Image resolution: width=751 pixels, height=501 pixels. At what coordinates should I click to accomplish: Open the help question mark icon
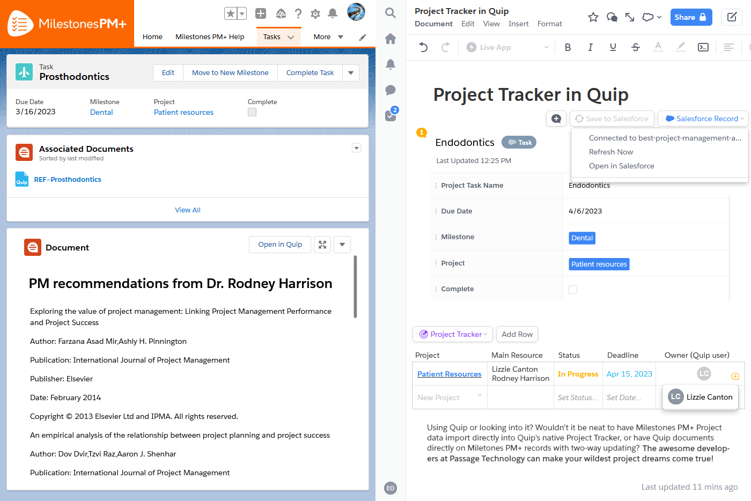(x=298, y=13)
